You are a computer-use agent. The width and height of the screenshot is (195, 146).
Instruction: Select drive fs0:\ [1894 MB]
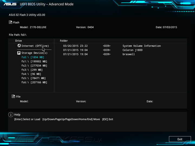[33, 57]
